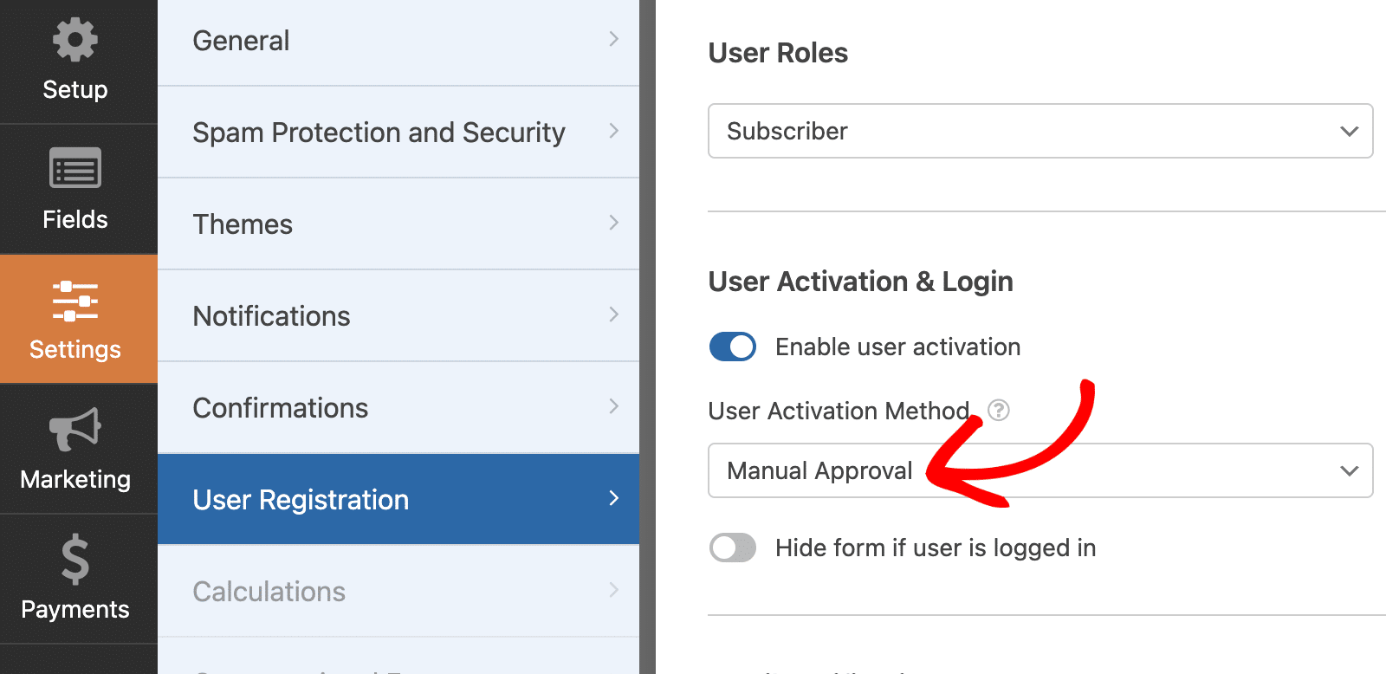Click the User Registration chevron arrow
Image resolution: width=1386 pixels, height=674 pixels.
tap(613, 498)
